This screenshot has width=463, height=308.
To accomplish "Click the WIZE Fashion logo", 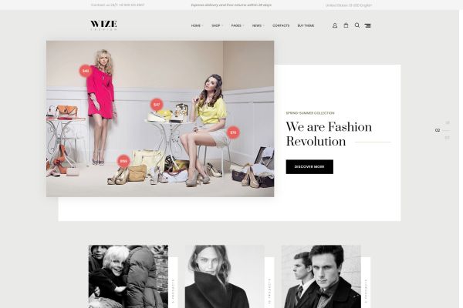I will coord(103,25).
